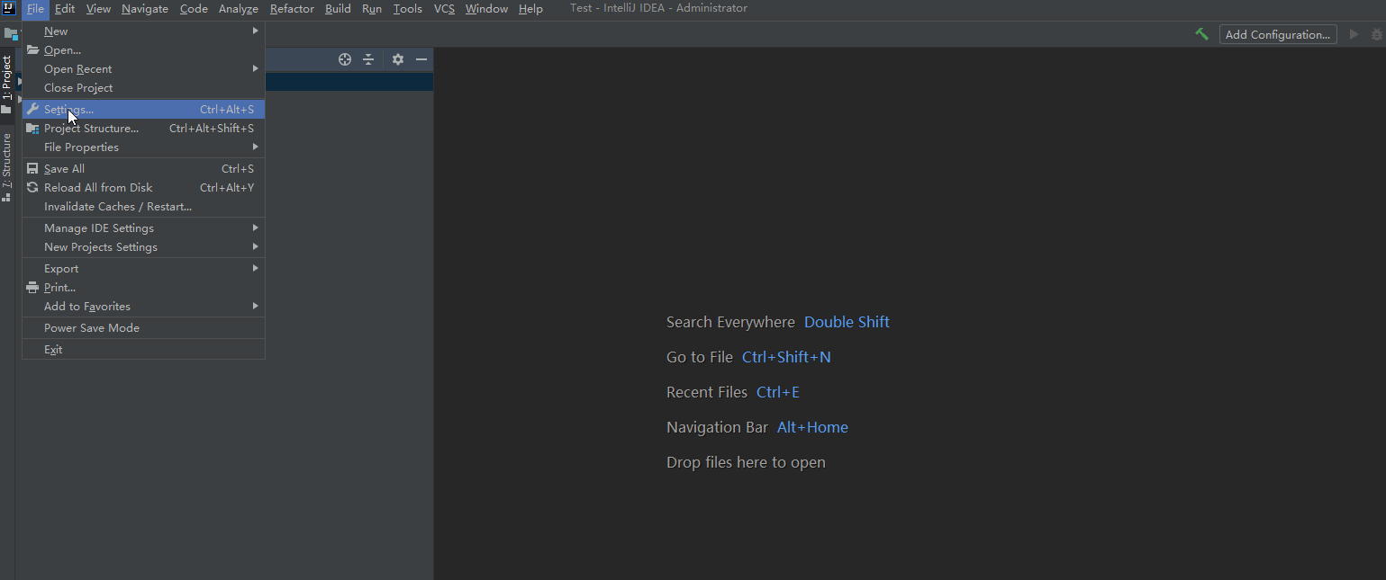Locate the opened file using the crosshair icon
Image resolution: width=1386 pixels, height=580 pixels.
point(345,59)
